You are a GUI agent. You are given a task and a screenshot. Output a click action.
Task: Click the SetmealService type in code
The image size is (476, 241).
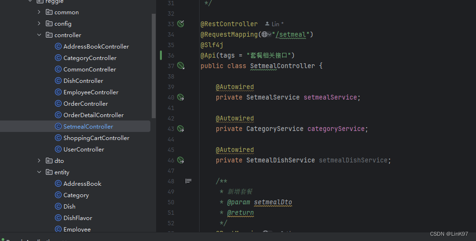click(x=273, y=97)
